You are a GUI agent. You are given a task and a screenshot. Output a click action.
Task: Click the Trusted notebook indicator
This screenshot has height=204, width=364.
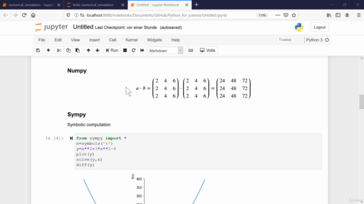click(x=285, y=40)
